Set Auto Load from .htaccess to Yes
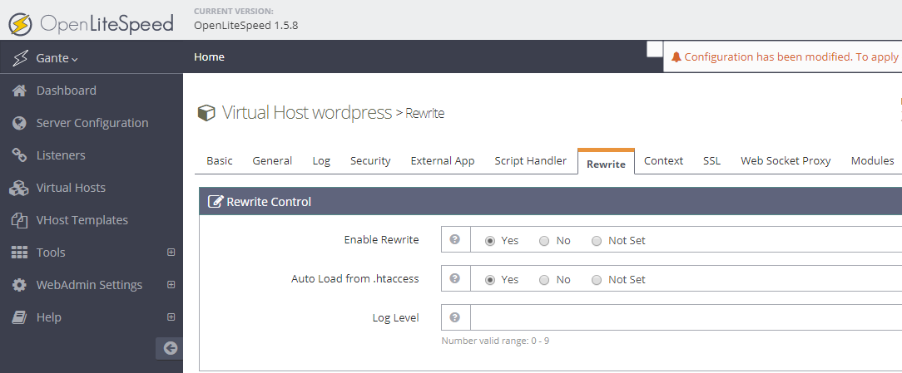Viewport: 902px width, 373px height. coord(490,280)
